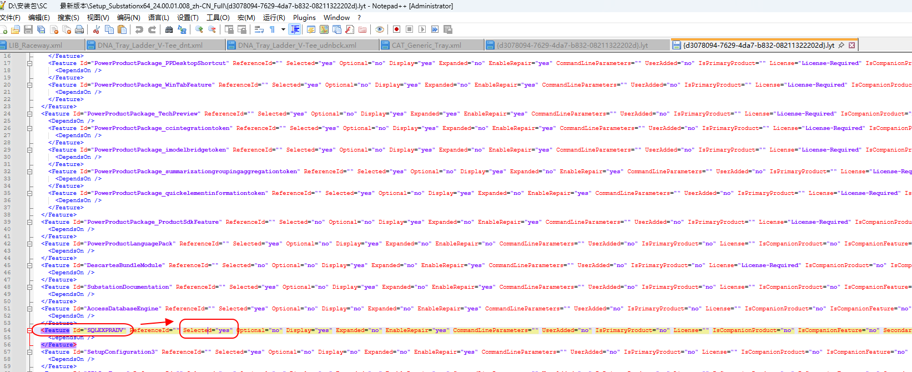
Task: Create a new file via toolbar icon
Action: pos(3,29)
